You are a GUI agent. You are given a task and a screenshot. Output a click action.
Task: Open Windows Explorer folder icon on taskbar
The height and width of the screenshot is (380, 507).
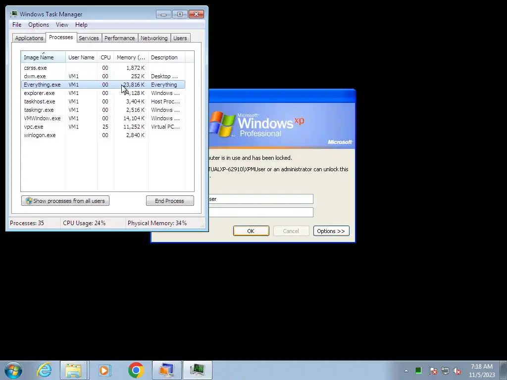pyautogui.click(x=73, y=370)
